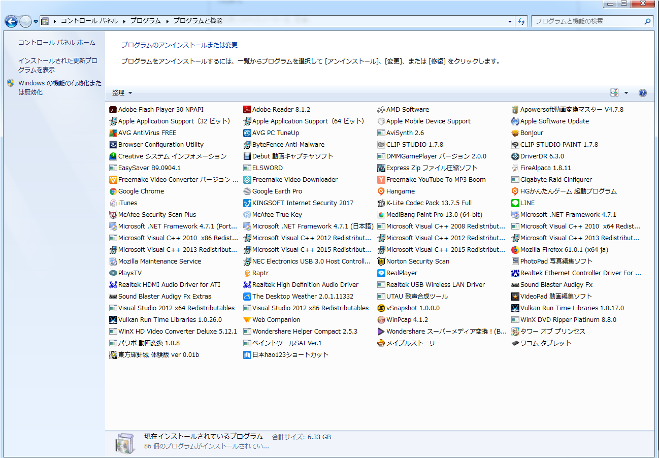Click the Adobe Reader 8.1.2 icon
This screenshot has height=458, width=659.
coord(248,110)
